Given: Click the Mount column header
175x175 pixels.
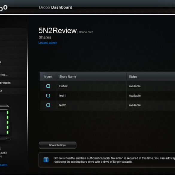Looking at the screenshot, I should (48, 77).
